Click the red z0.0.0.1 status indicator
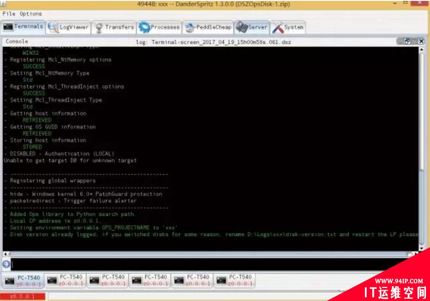 tap(22, 297)
